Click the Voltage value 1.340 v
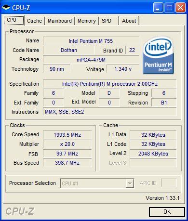The height and width of the screenshot is (221, 188). [x=123, y=69]
